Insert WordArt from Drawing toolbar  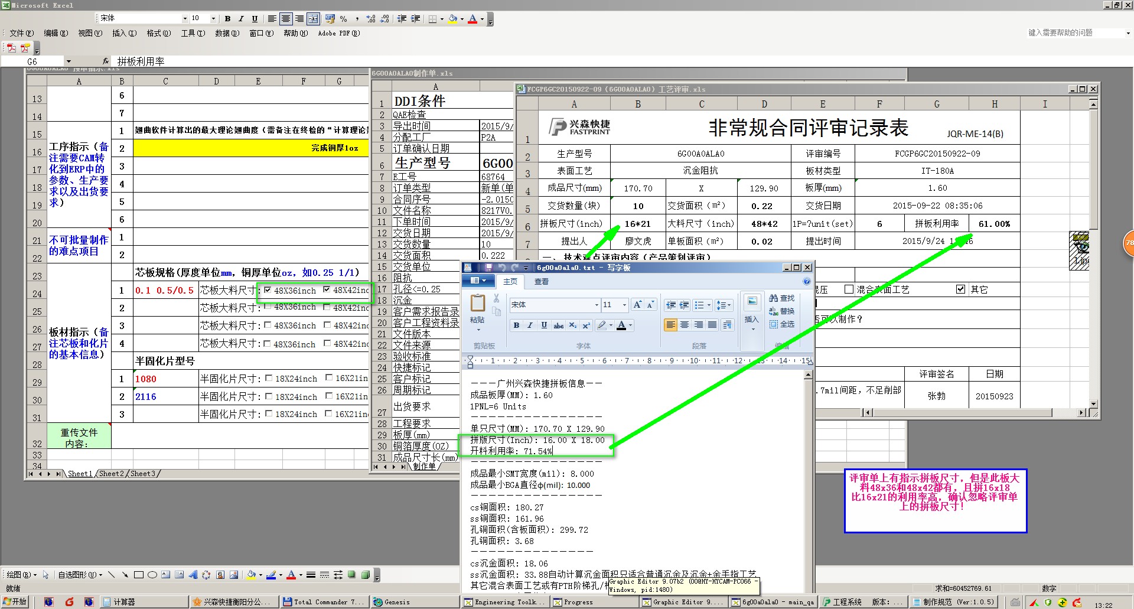click(x=193, y=574)
